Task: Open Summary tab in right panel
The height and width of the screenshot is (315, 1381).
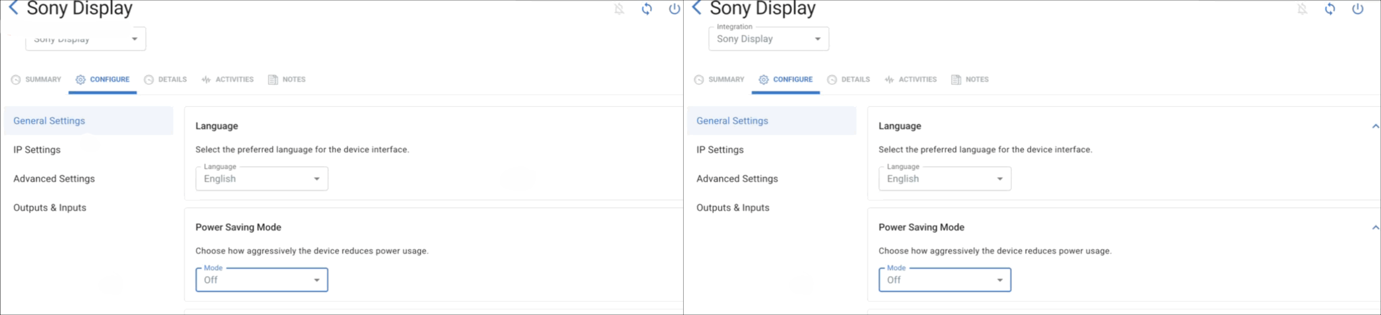Action: tap(719, 79)
